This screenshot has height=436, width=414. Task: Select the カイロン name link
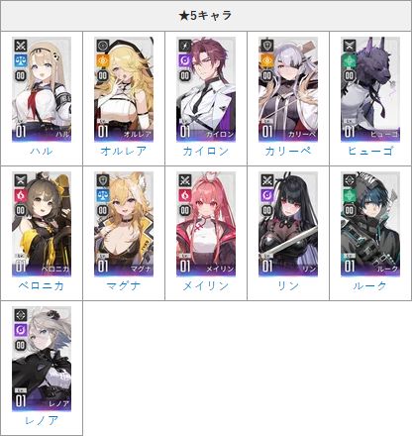206,151
